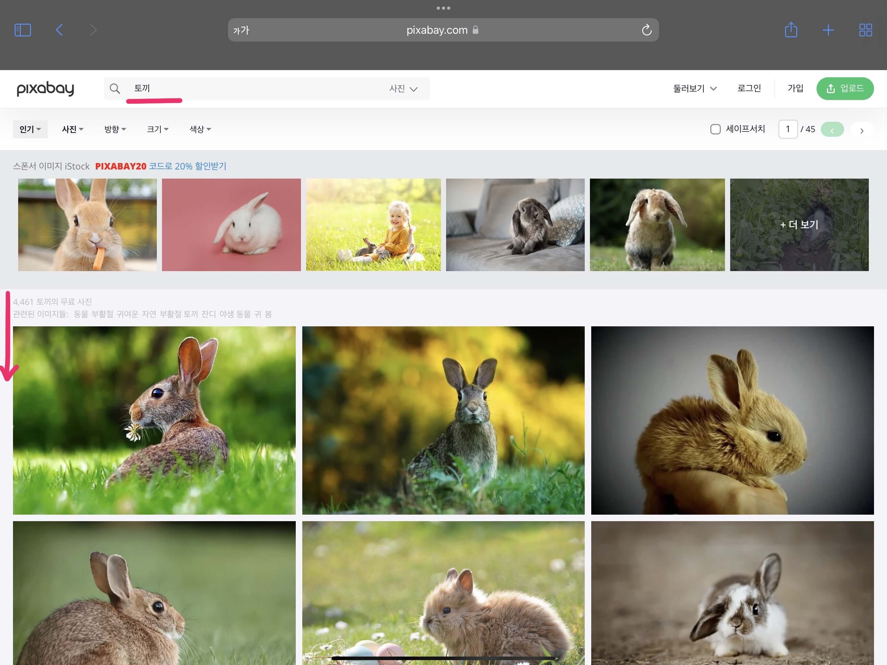
Task: Open fluffy tan rabbit held in hand photo
Action: point(732,420)
